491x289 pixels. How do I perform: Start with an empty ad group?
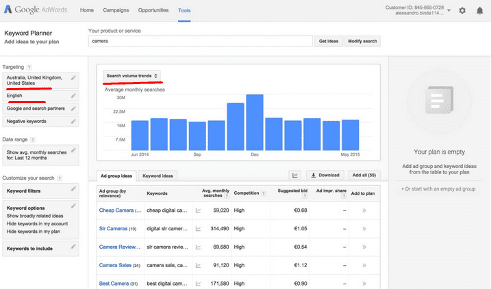[438, 189]
